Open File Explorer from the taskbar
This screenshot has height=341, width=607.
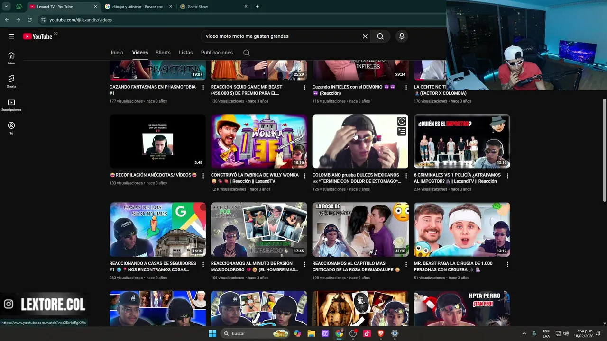[x=311, y=333]
